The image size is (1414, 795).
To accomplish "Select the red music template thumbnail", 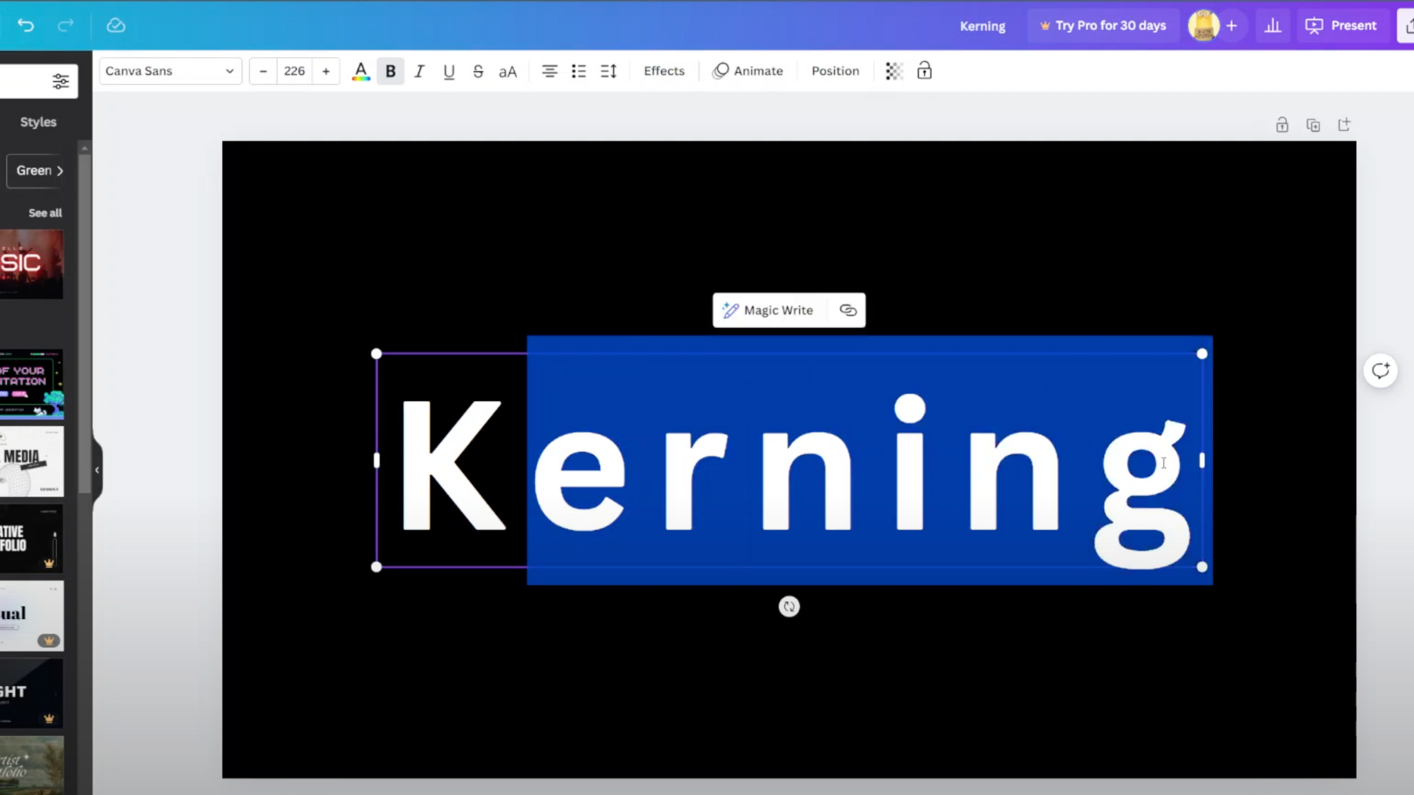I will [32, 264].
